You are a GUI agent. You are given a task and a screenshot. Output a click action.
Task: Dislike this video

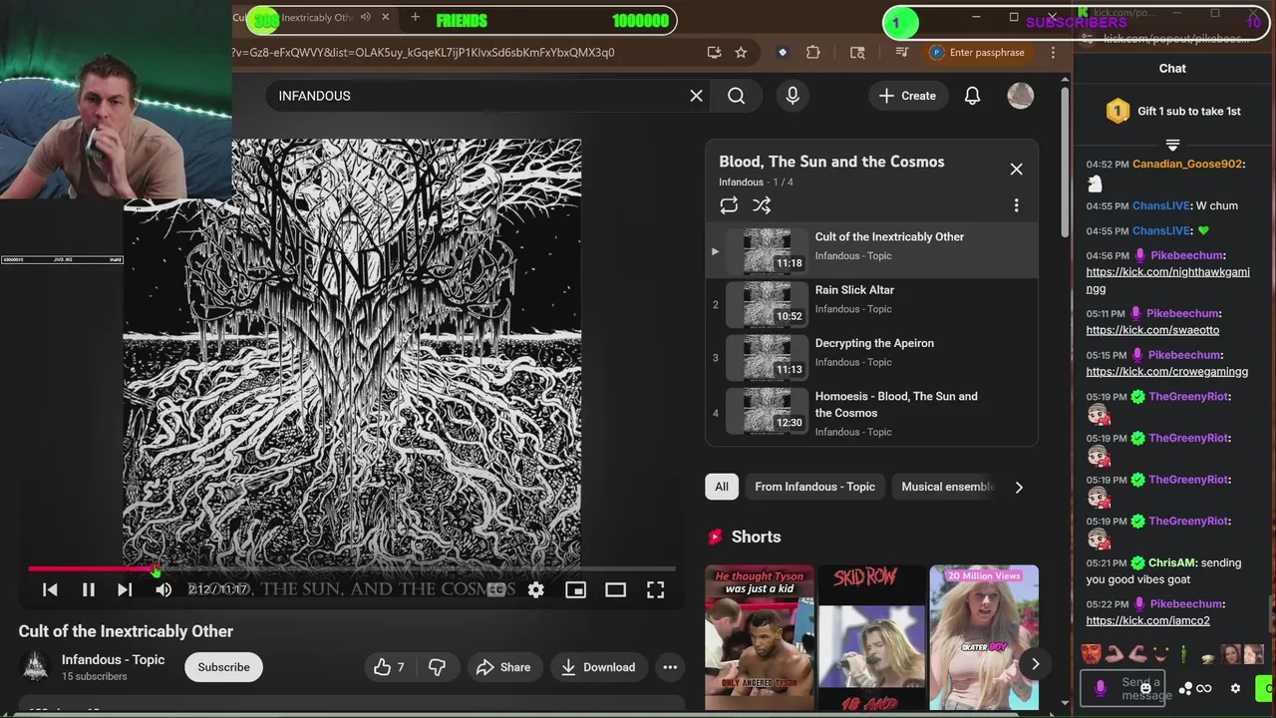click(x=437, y=667)
